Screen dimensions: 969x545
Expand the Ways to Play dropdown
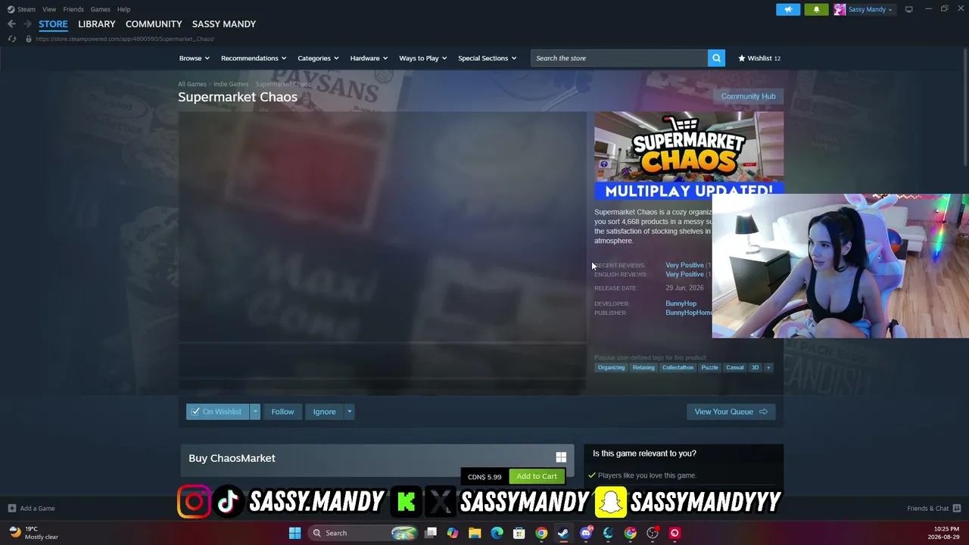423,58
